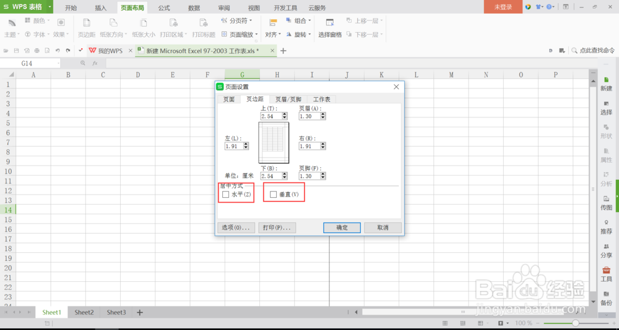The image size is (619, 330).
Task: Close the 我的WPS document tab
Action: [130, 51]
